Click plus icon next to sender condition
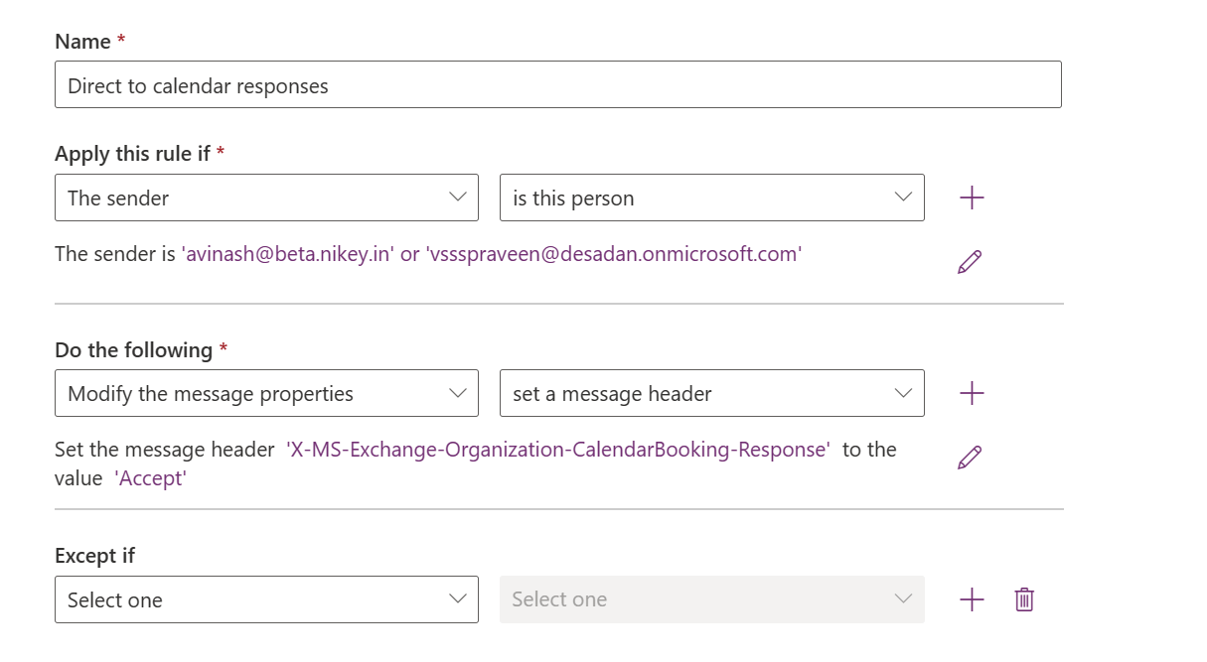The width and height of the screenshot is (1207, 662). tap(972, 198)
